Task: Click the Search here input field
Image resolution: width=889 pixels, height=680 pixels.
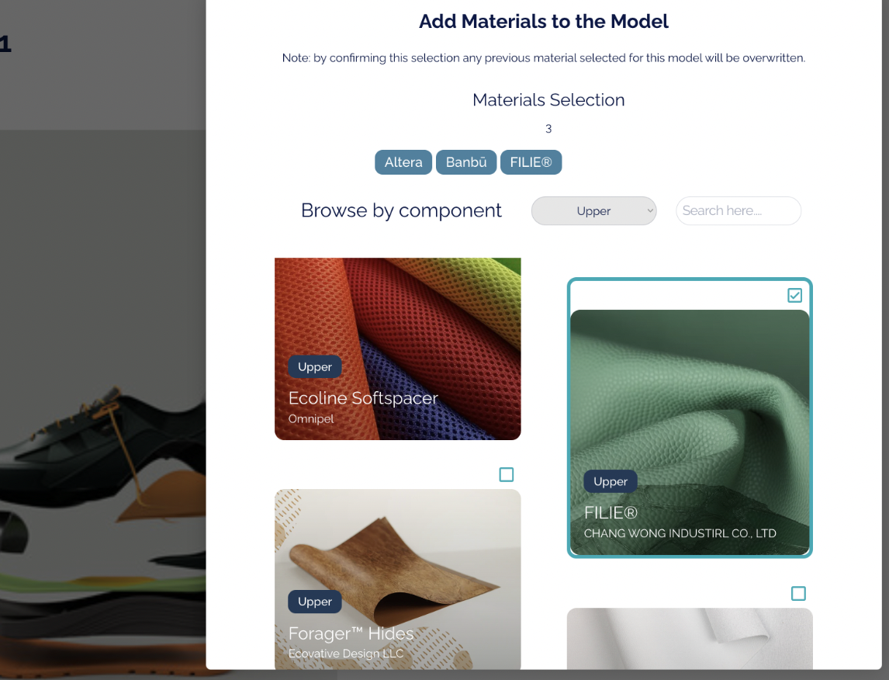Action: (739, 211)
